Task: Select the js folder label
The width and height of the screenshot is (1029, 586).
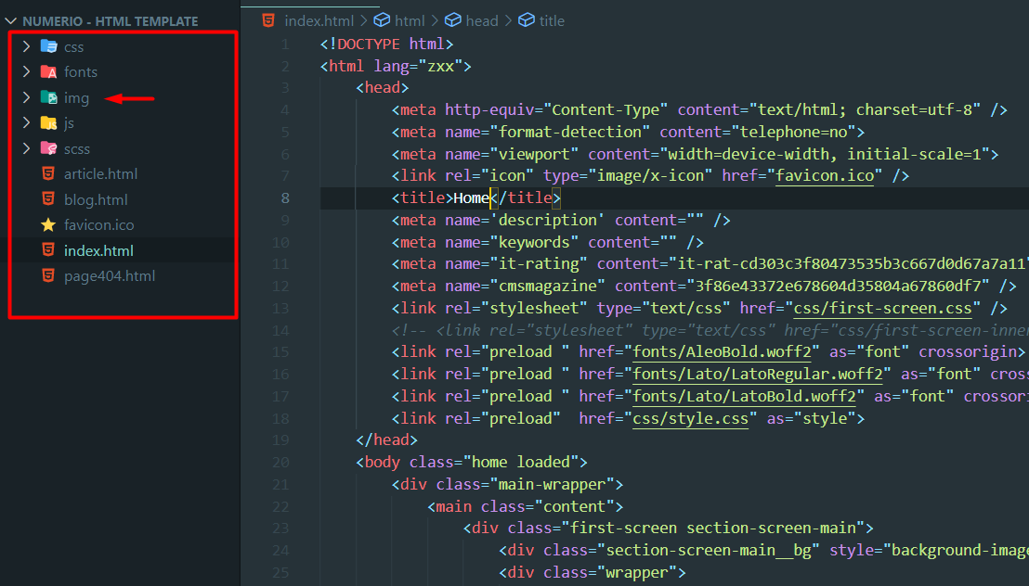Action: click(69, 123)
